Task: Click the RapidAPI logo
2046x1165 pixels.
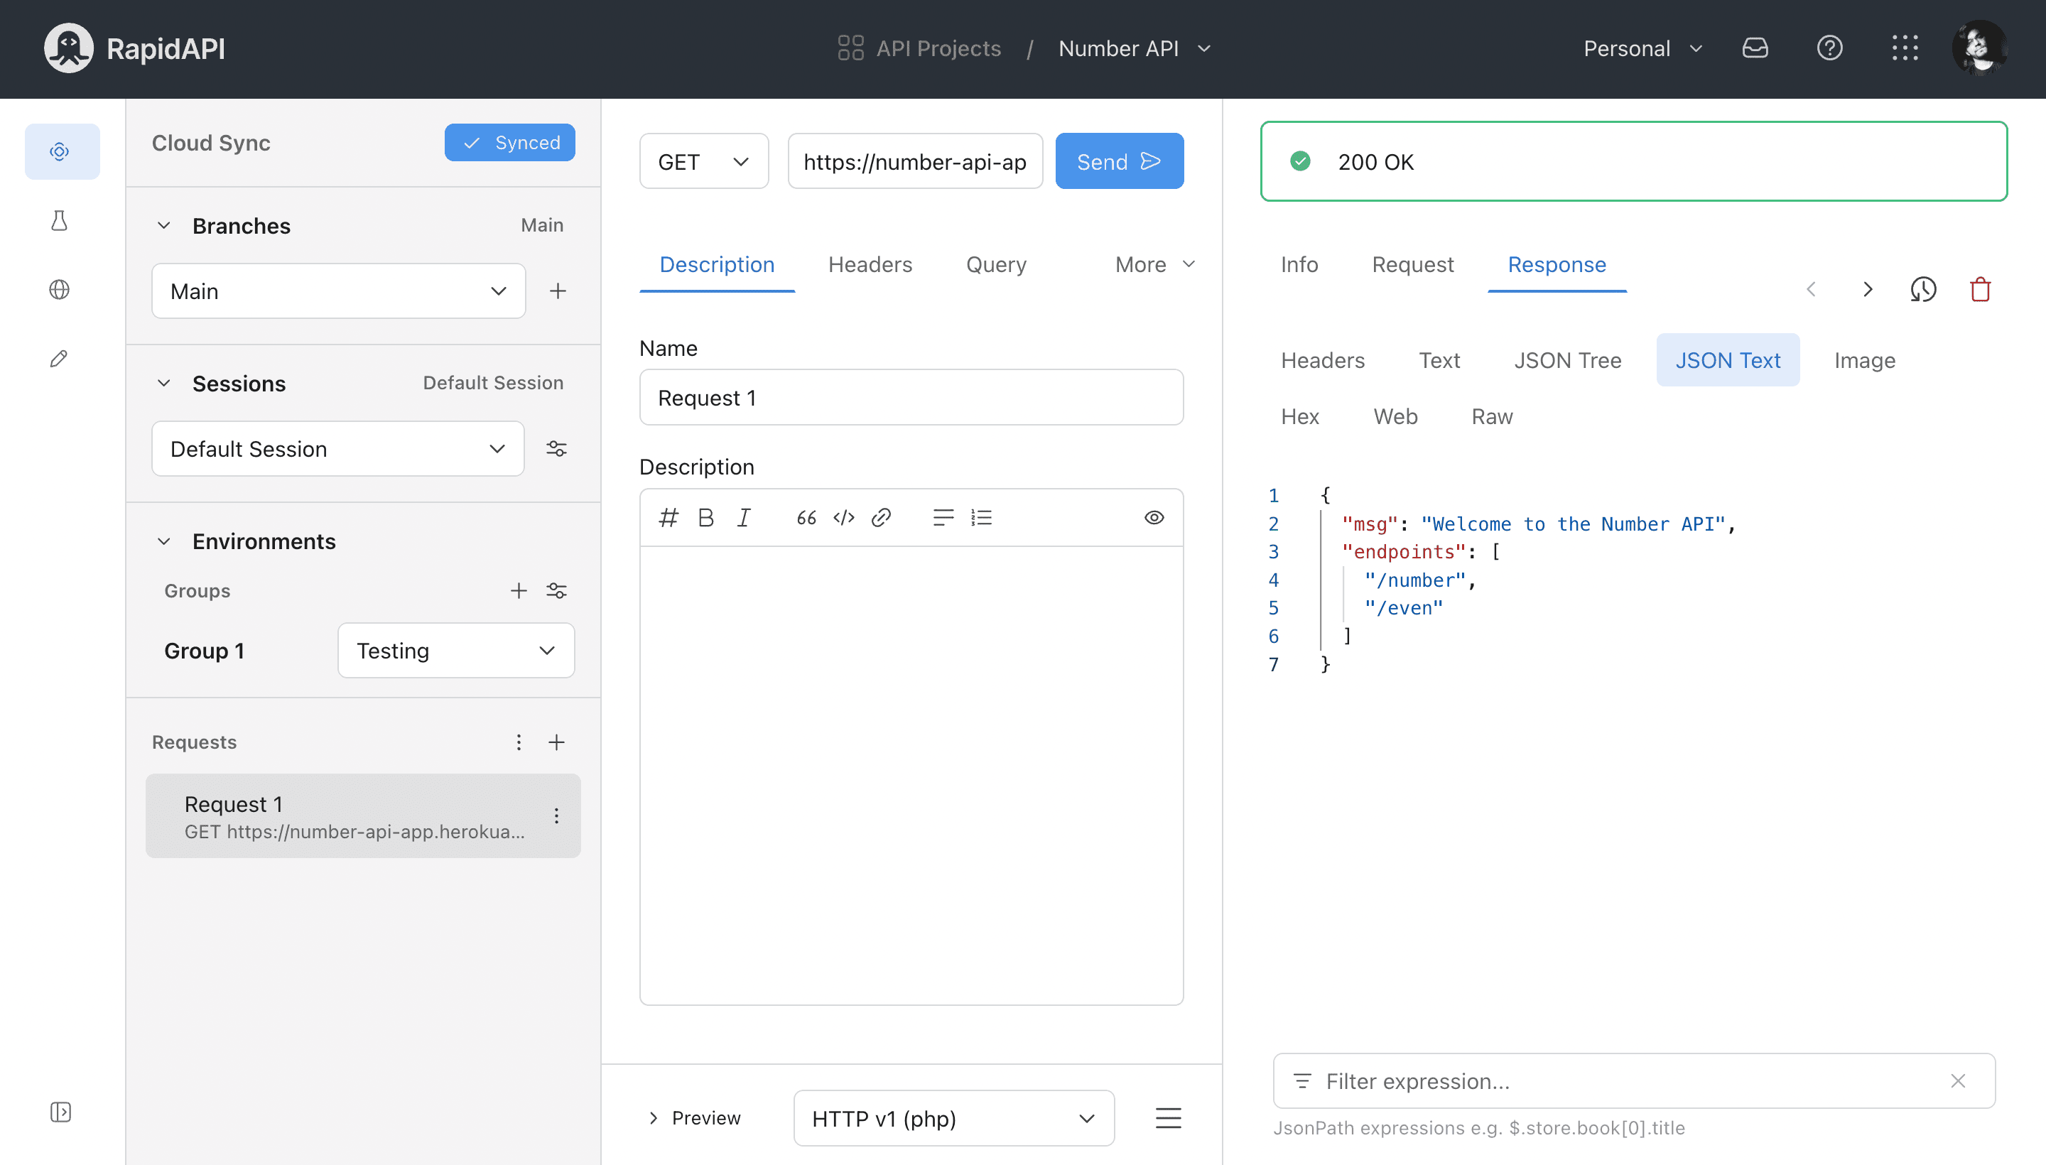Action: [x=134, y=49]
